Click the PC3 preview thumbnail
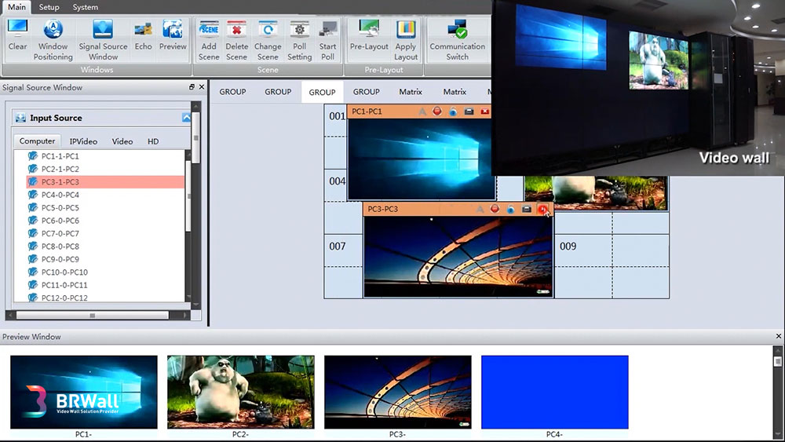 coord(398,392)
